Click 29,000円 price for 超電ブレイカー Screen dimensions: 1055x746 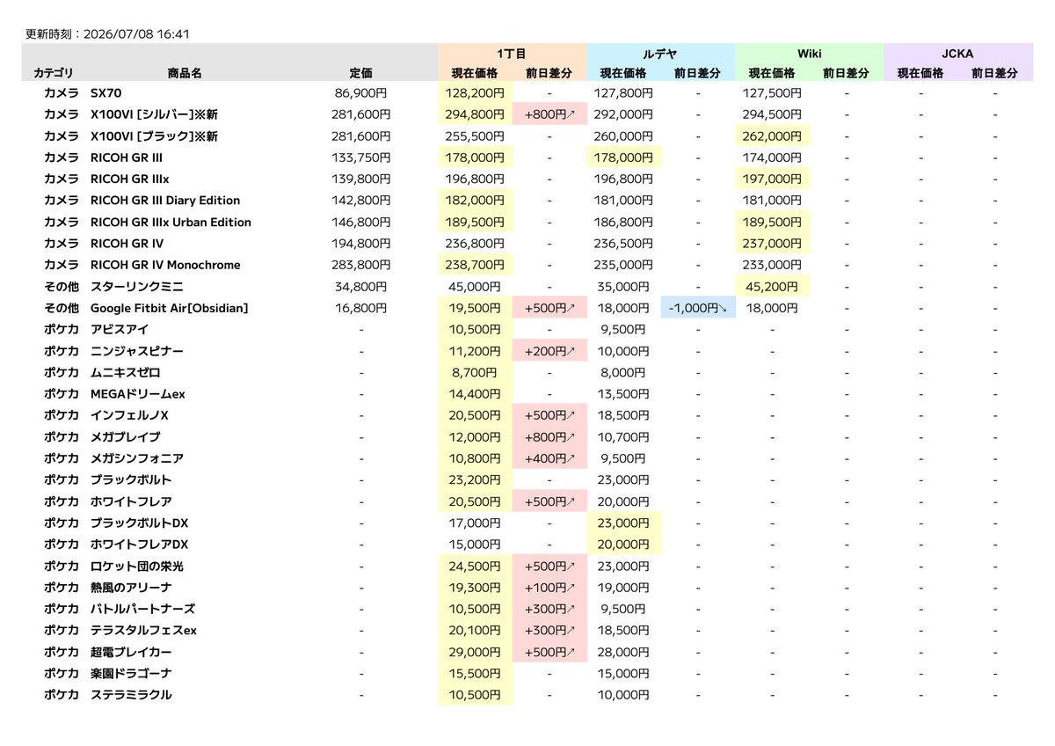pos(476,652)
